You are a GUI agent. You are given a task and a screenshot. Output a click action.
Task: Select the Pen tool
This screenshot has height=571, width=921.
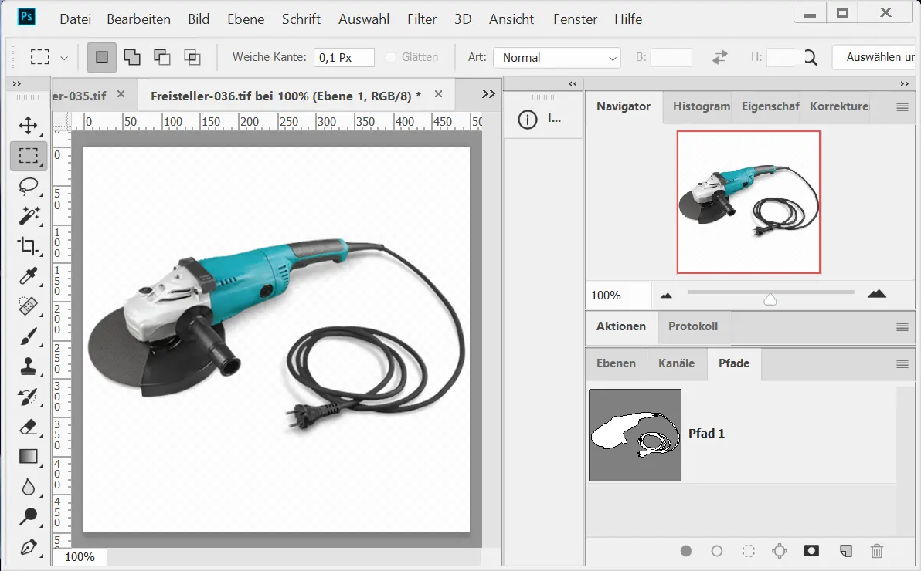tap(29, 547)
